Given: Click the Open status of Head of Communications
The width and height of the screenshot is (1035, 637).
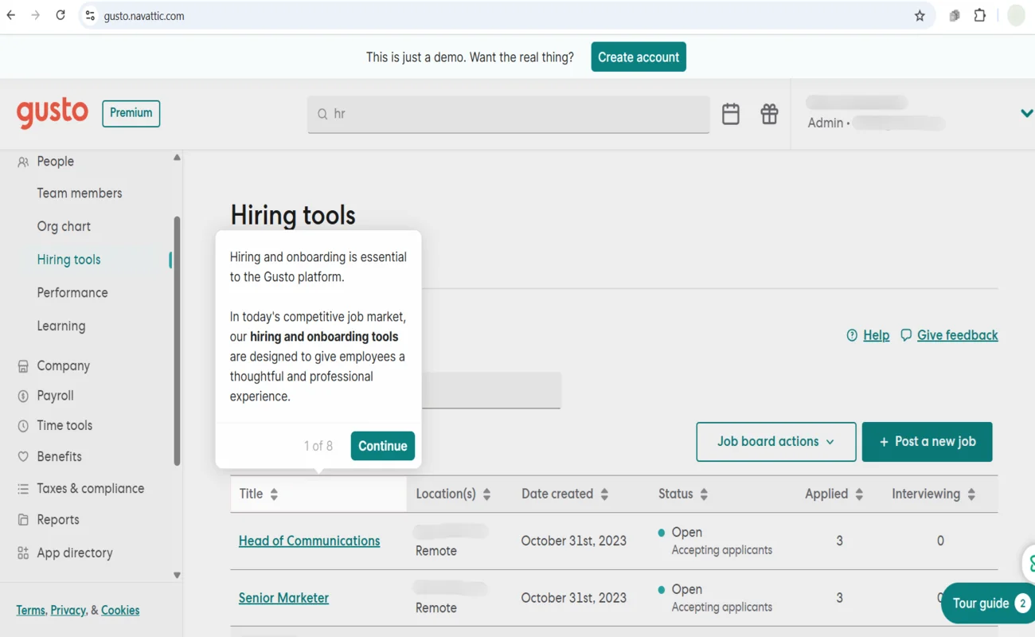Looking at the screenshot, I should (x=686, y=533).
